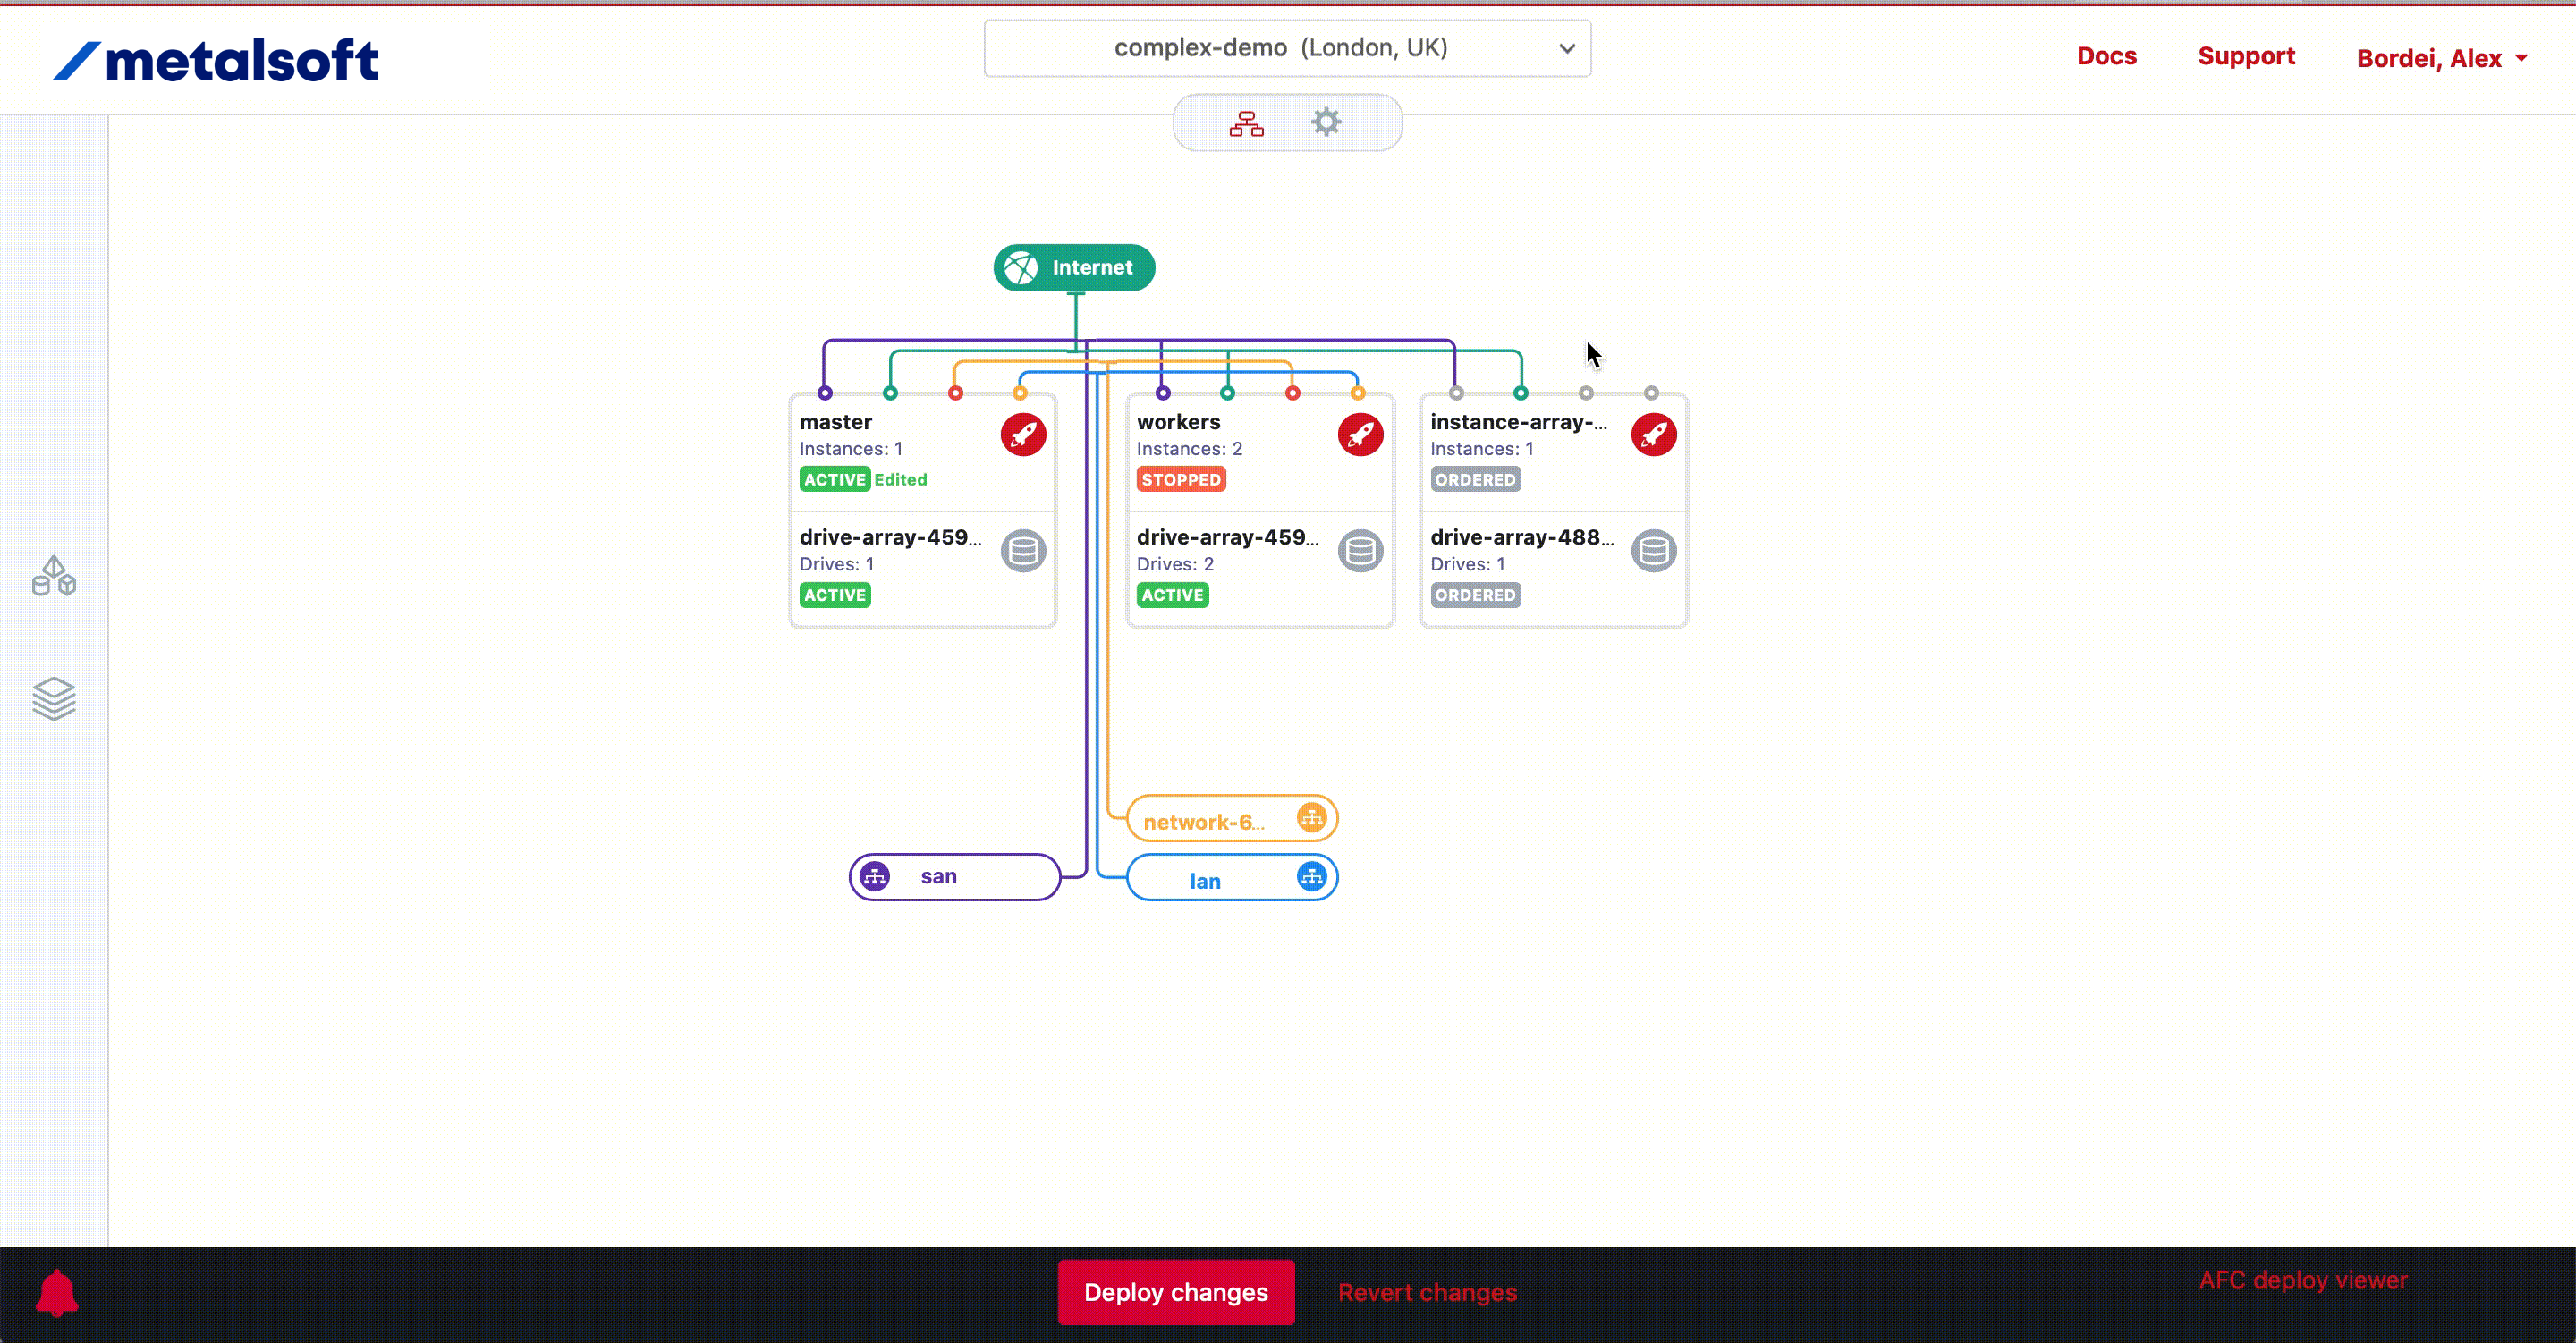The width and height of the screenshot is (2576, 1343).
Task: Open the notifications bell
Action: (x=57, y=1292)
